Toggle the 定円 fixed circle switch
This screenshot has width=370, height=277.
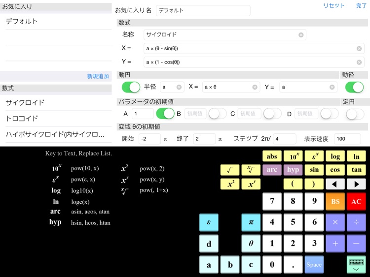point(355,114)
